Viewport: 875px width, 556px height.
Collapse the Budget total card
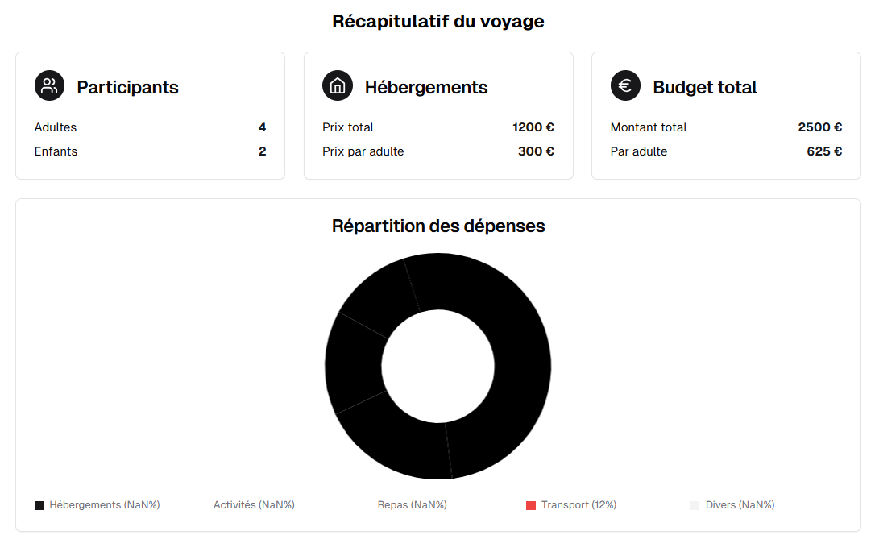coord(725,115)
